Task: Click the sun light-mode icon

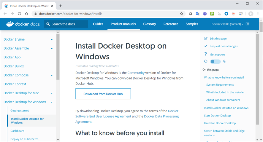Action: click(x=206, y=61)
